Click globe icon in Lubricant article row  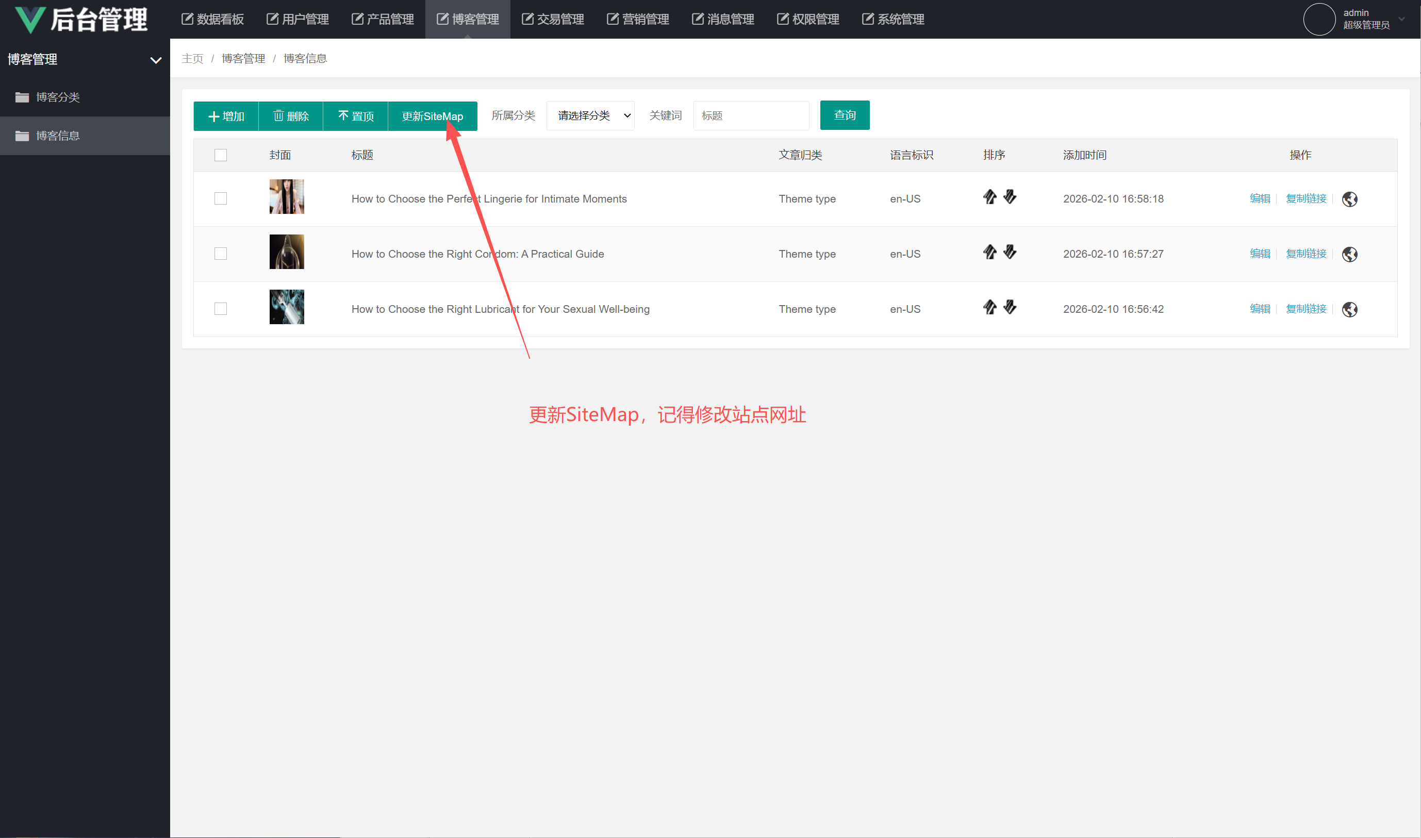(x=1349, y=309)
